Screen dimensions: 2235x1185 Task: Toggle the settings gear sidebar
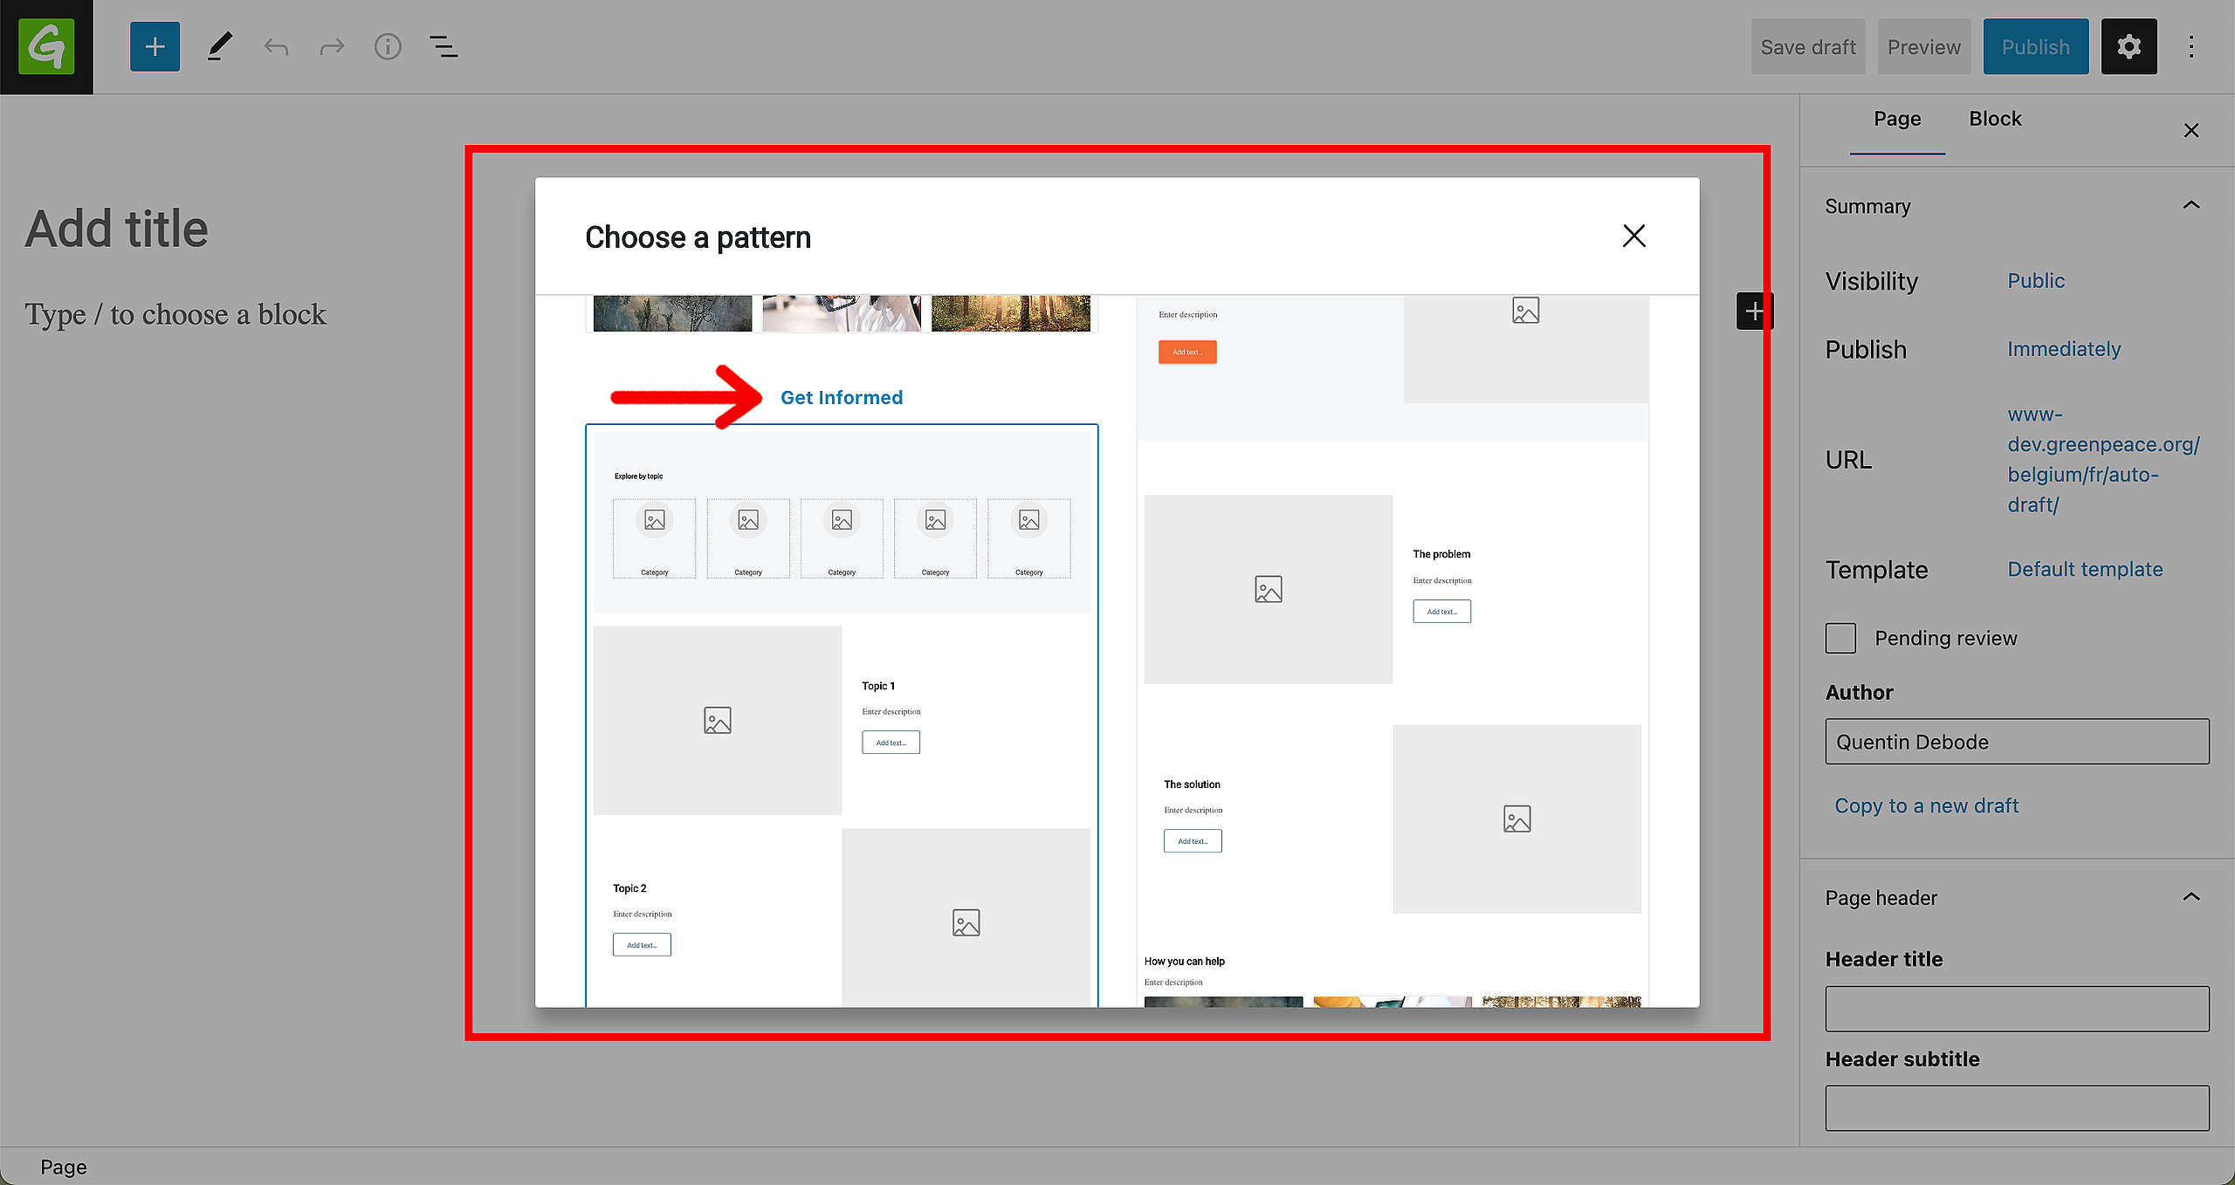point(2128,46)
